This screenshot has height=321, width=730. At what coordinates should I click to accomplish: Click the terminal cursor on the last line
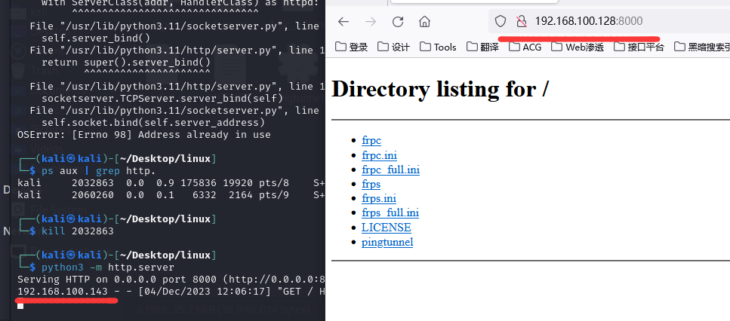[20, 305]
